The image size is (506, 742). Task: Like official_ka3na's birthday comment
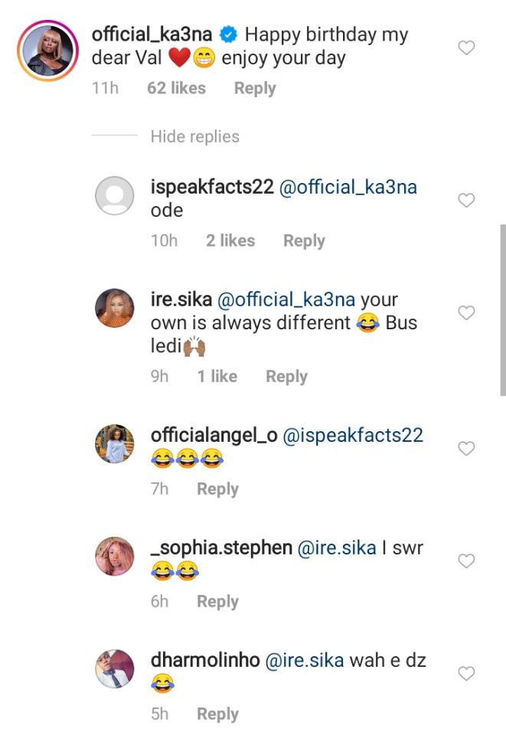(x=465, y=47)
